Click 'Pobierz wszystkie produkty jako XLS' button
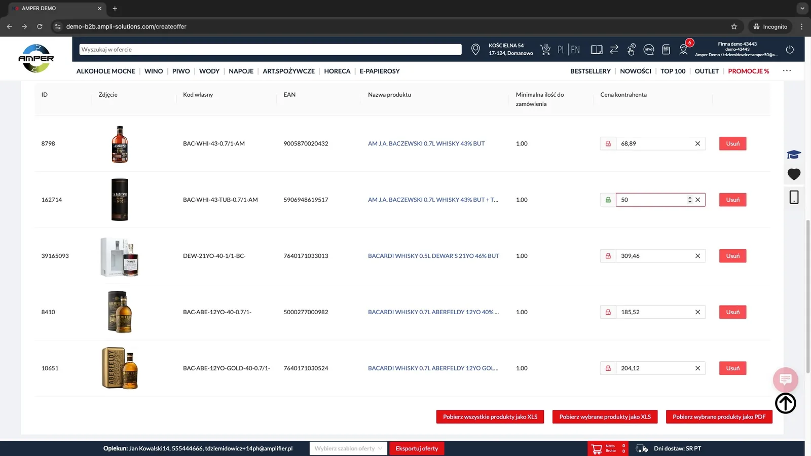811x456 pixels. (x=490, y=417)
